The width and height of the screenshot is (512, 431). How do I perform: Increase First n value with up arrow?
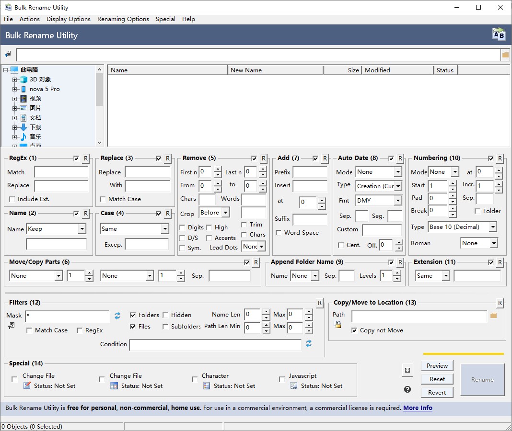point(218,169)
